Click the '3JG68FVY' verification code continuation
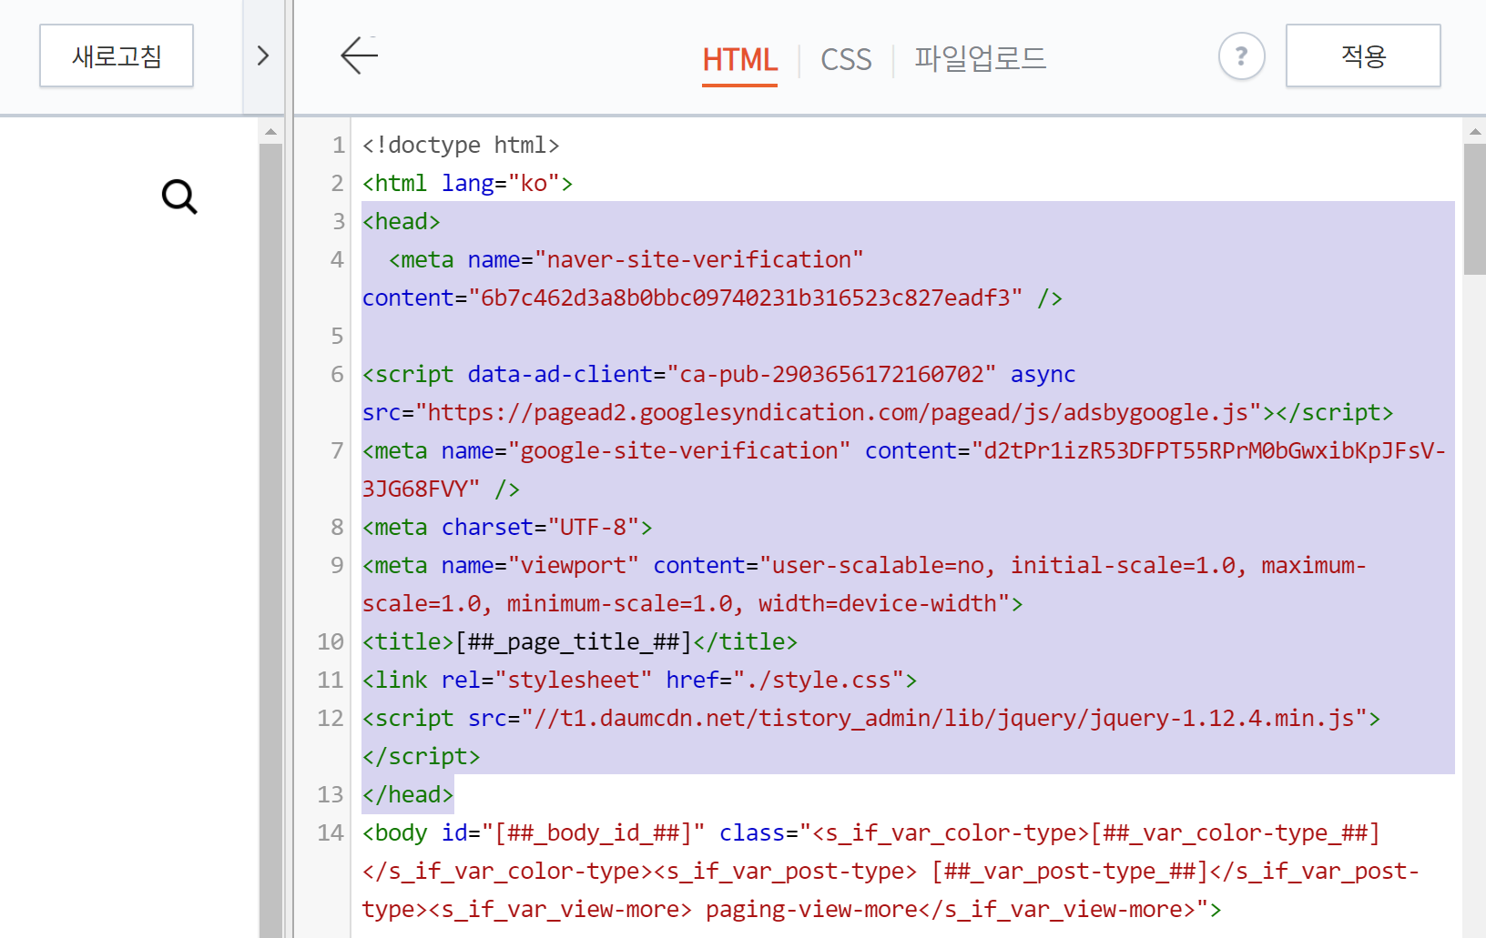This screenshot has width=1486, height=938. 415,489
